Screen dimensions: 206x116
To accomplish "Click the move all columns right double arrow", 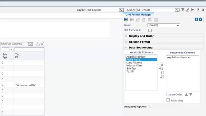I will (162, 64).
